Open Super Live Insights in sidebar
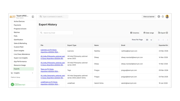This screenshot has height=101, width=180. (x=21, y=58)
